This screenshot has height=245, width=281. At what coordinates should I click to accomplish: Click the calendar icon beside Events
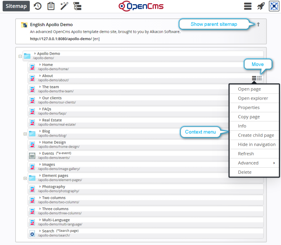pyautogui.click(x=32, y=156)
